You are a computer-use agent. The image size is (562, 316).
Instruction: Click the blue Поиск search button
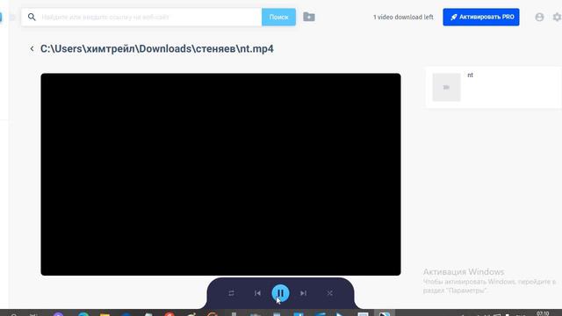click(x=279, y=18)
